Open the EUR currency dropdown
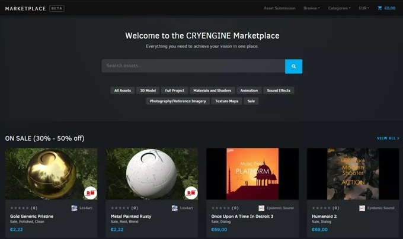 tap(364, 8)
